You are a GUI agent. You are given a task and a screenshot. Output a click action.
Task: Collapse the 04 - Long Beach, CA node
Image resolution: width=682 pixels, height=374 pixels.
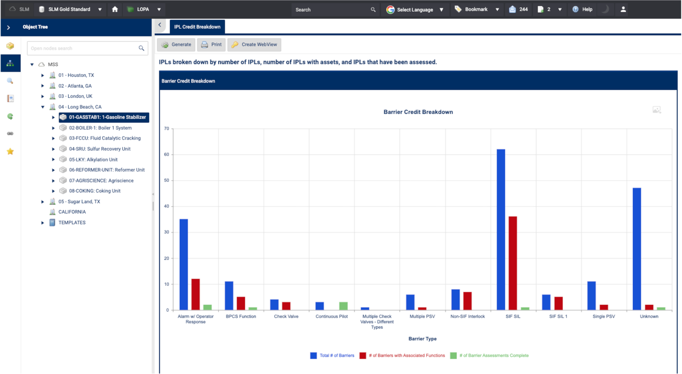pyautogui.click(x=43, y=107)
